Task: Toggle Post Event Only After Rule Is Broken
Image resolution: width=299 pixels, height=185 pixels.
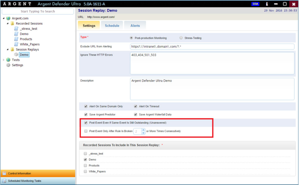Action: coord(86,131)
